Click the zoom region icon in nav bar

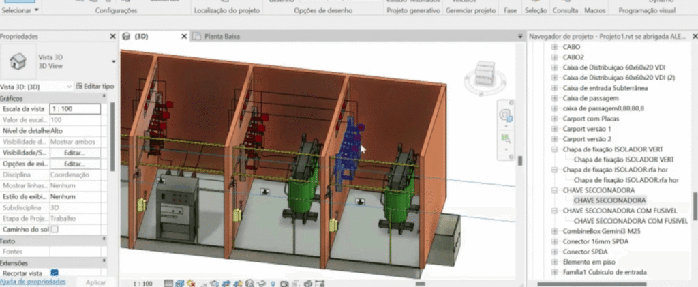506,138
